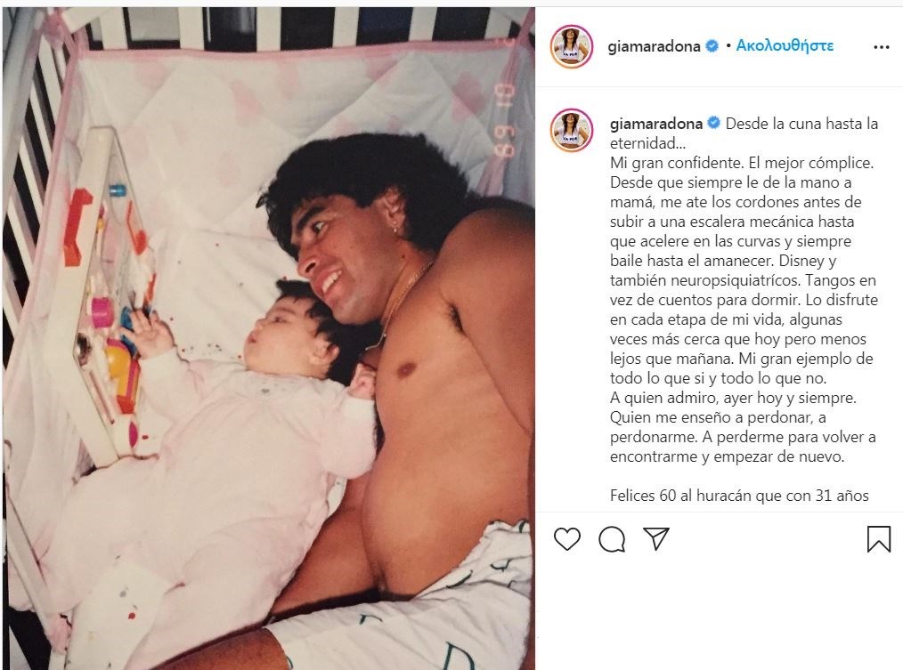Click the giamaradona username in the post header
This screenshot has height=670, width=903.
pos(654,46)
